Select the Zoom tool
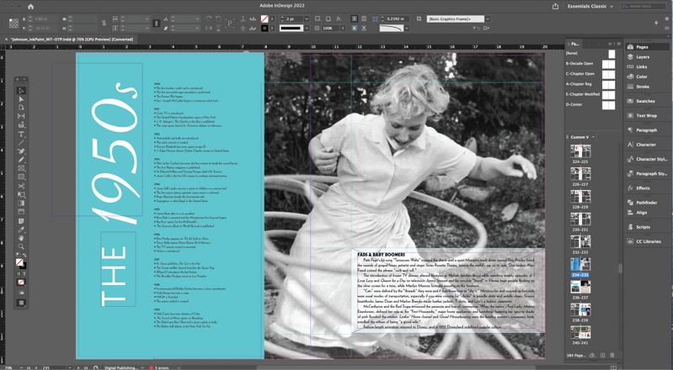Viewport: 673px width, 370px height. coord(21,246)
